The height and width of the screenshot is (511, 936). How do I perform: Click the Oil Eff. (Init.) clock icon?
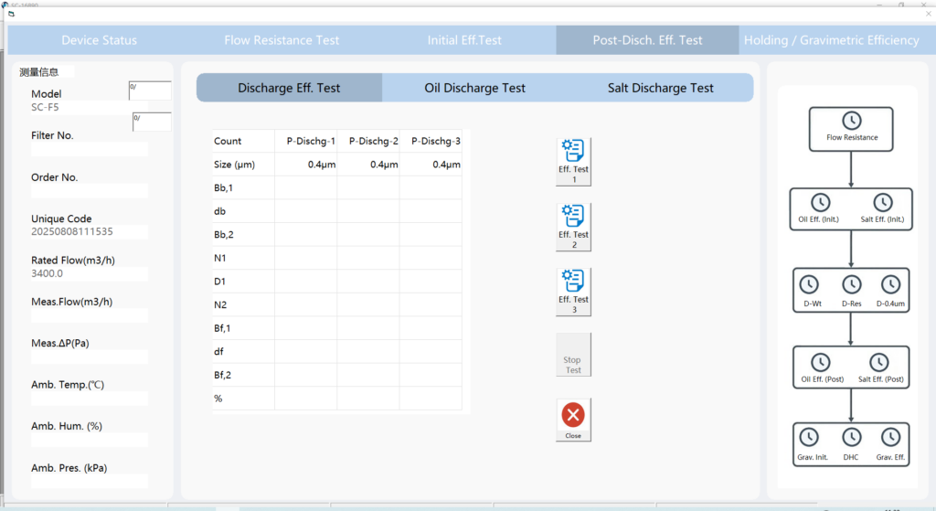click(820, 203)
